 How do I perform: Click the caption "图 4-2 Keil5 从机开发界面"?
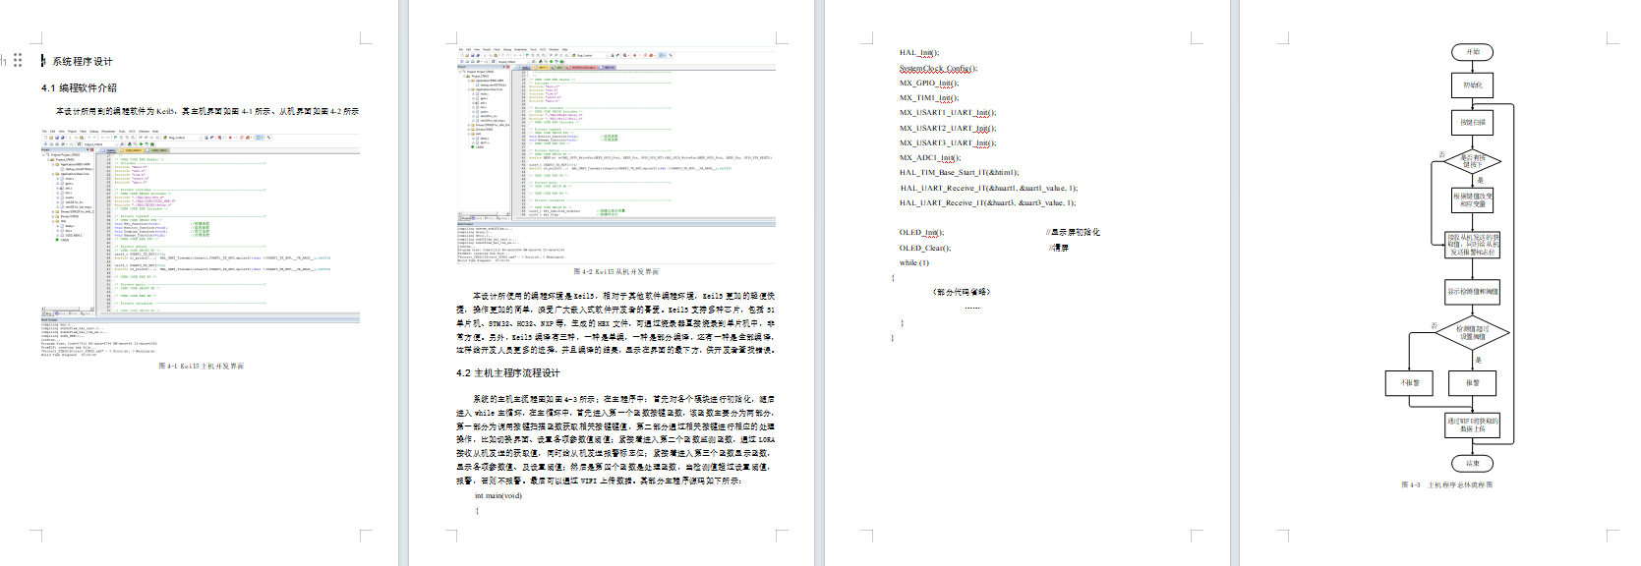[x=615, y=271]
